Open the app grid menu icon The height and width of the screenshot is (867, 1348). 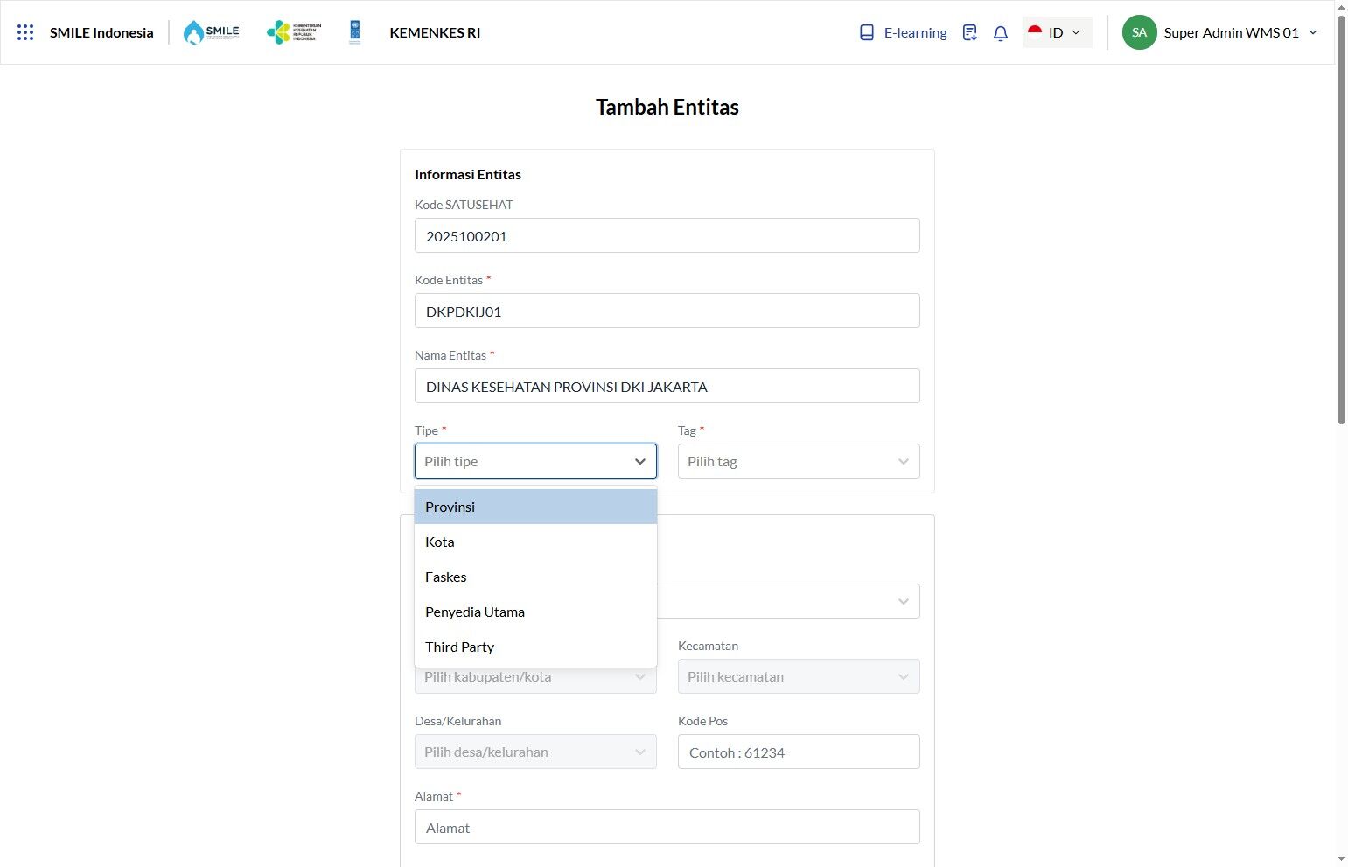(25, 32)
